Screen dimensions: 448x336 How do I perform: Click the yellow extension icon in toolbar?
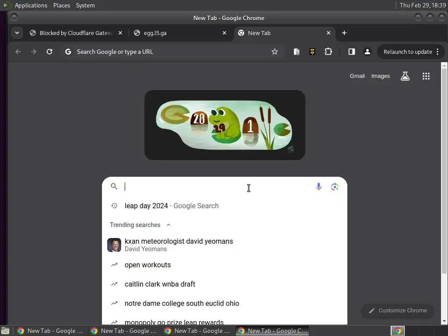[x=312, y=52]
